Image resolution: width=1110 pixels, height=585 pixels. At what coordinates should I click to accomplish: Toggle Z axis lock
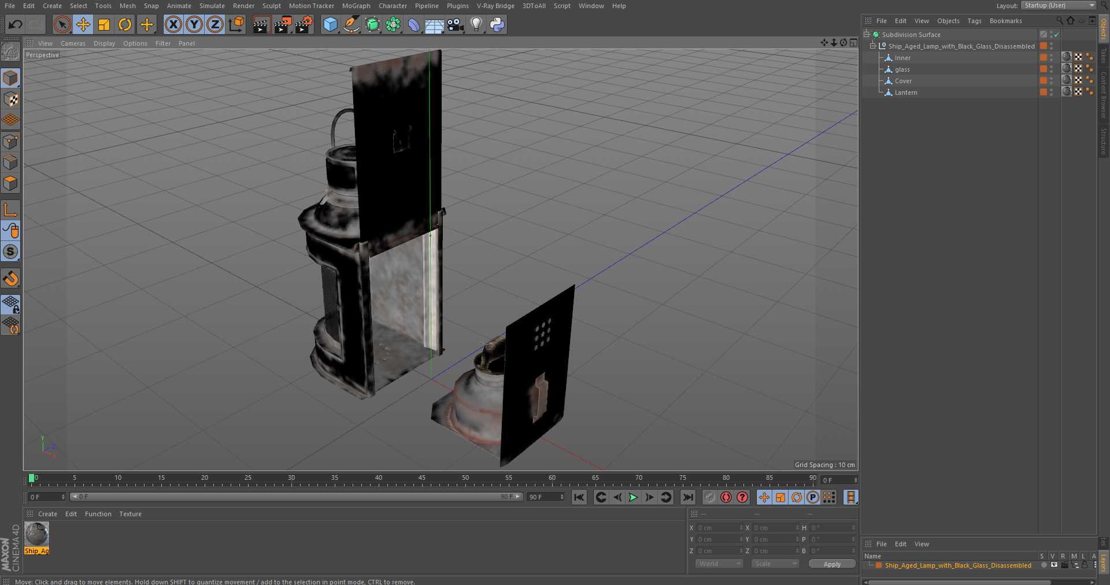coord(215,24)
